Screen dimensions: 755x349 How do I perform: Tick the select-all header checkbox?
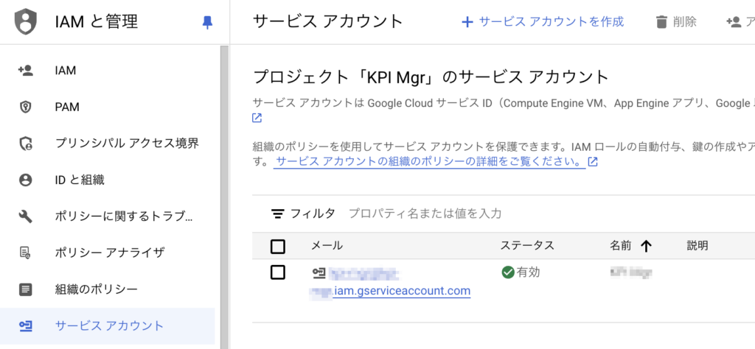(278, 247)
